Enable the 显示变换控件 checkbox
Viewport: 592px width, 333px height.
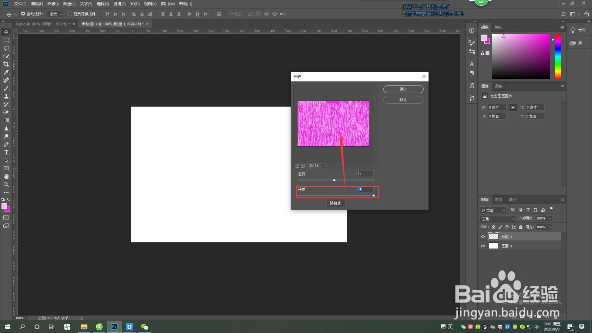70,14
